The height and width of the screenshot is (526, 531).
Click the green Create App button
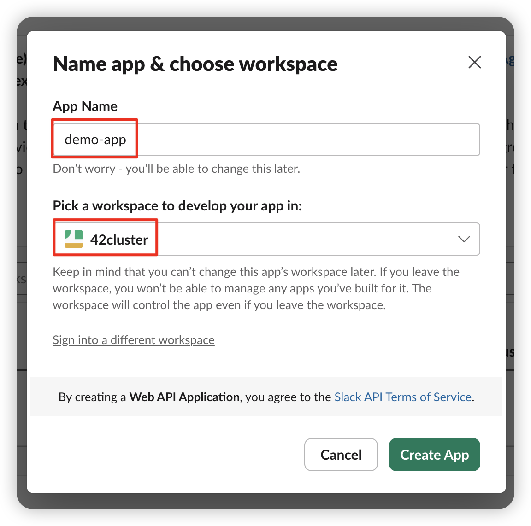tap(434, 455)
